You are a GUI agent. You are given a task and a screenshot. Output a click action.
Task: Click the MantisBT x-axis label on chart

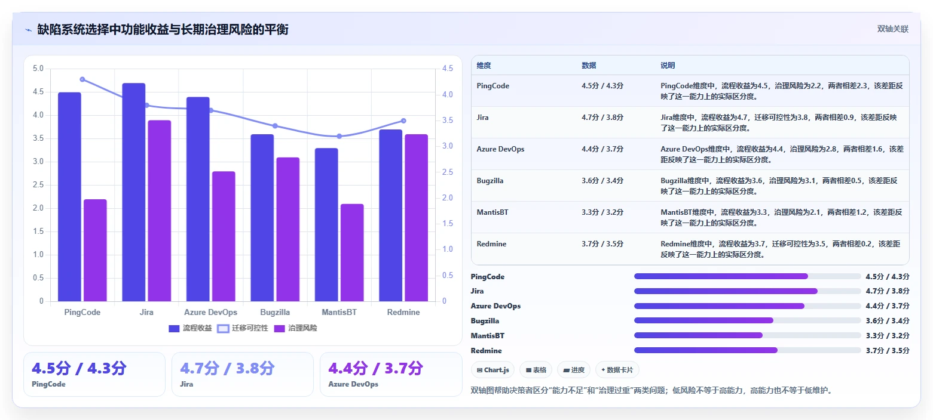pos(339,313)
